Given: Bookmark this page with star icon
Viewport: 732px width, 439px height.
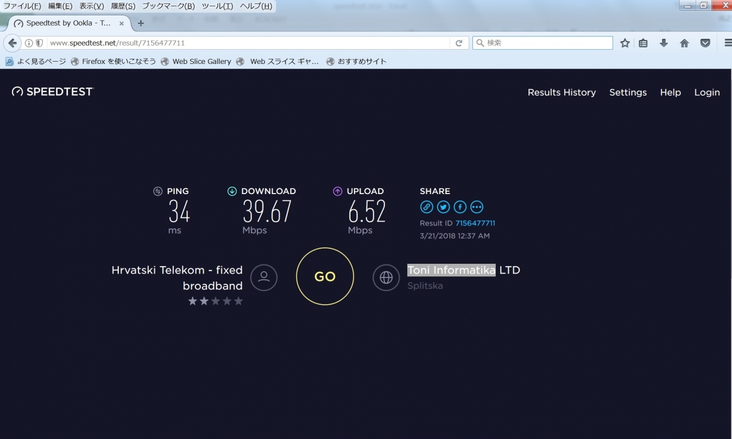Looking at the screenshot, I should 625,43.
